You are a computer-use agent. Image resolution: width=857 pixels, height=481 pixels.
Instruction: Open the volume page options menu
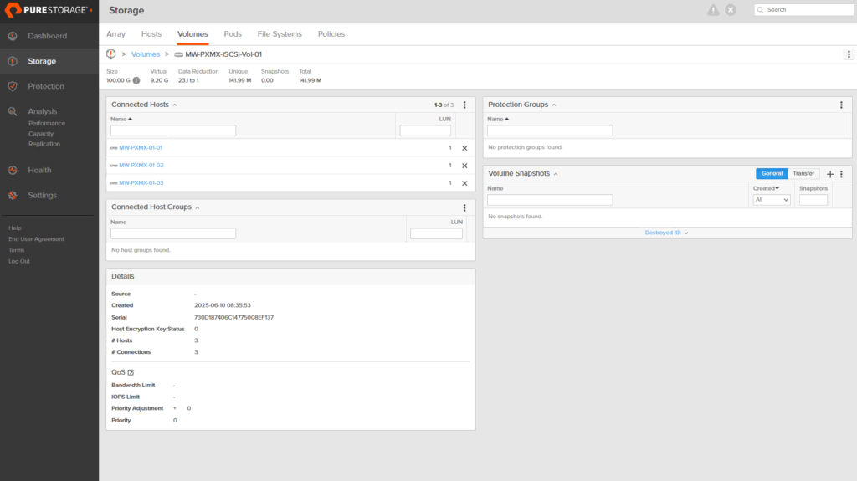849,54
